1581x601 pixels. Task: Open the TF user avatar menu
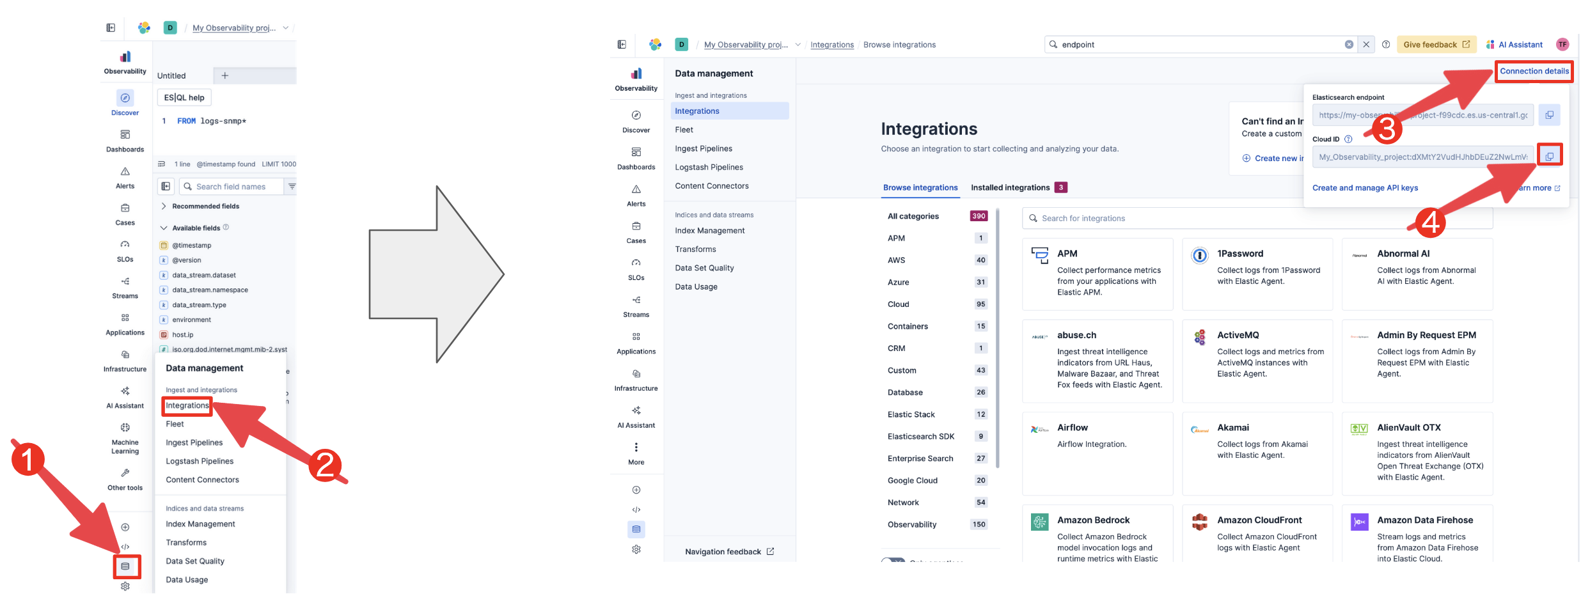tap(1562, 44)
